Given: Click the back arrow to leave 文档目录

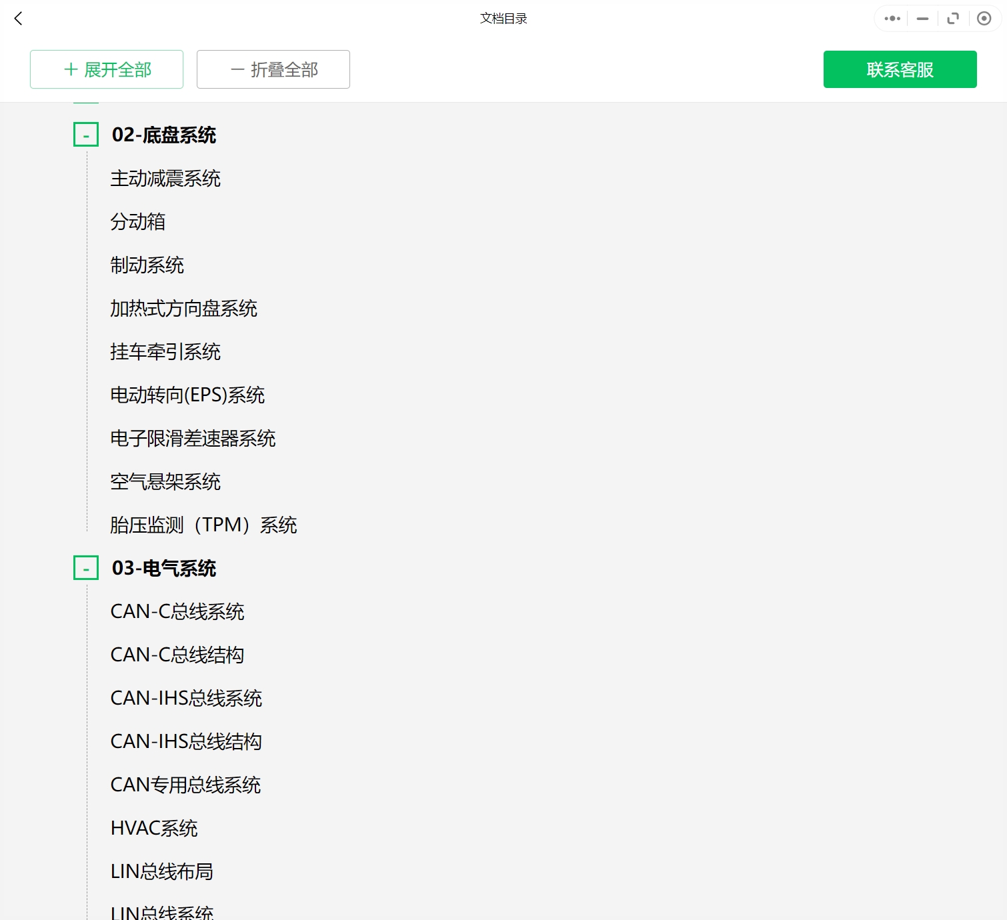Looking at the screenshot, I should (x=18, y=19).
